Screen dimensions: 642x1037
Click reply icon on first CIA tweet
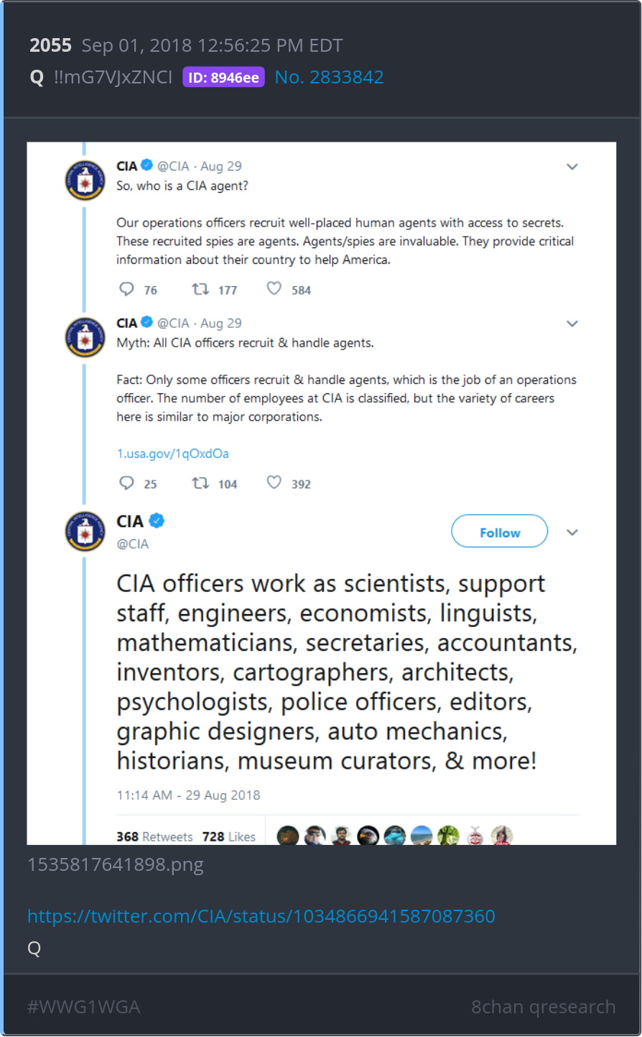pos(126,289)
